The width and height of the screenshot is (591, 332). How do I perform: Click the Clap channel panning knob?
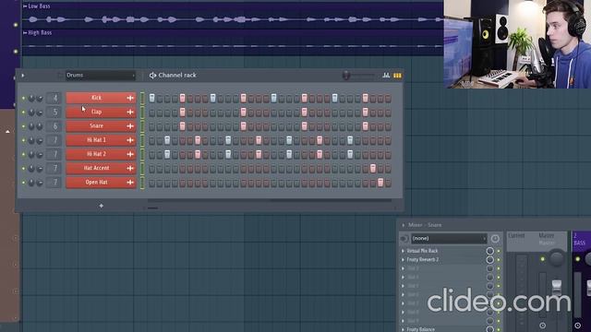(x=31, y=113)
